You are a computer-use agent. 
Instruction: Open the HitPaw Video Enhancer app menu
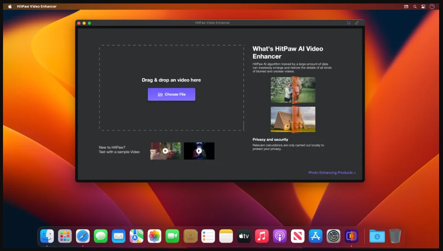[37, 6]
